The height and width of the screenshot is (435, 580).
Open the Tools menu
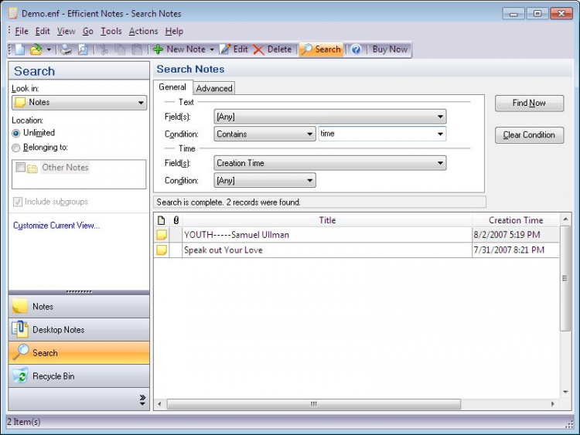tap(111, 32)
